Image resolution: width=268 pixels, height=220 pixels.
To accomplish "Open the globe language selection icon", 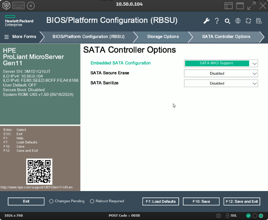I will click(238, 21).
